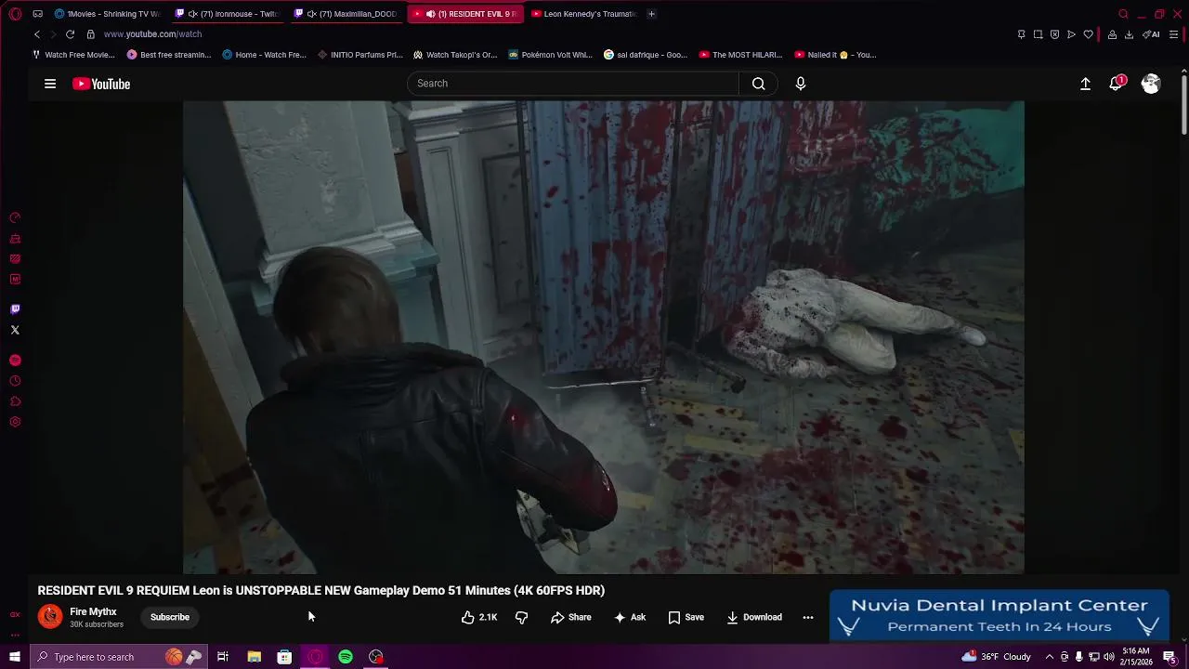
Task: Click into the YouTube search field
Action: (572, 84)
